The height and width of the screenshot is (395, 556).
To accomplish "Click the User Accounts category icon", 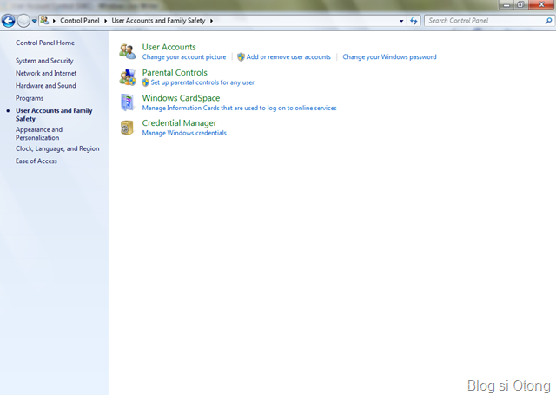I will 128,52.
